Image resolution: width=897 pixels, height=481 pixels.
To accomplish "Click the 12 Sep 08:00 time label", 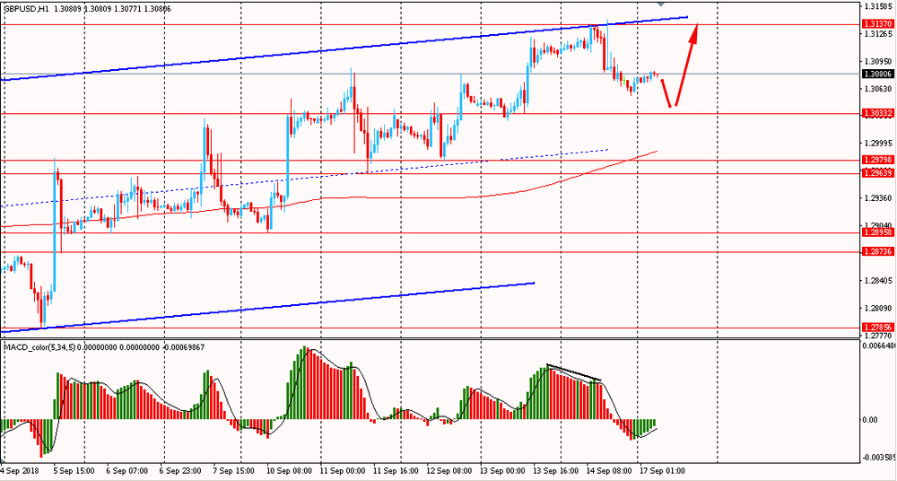I will pyautogui.click(x=449, y=471).
